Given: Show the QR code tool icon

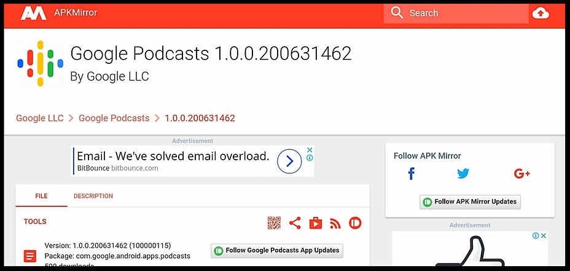Looking at the screenshot, I should point(274,223).
